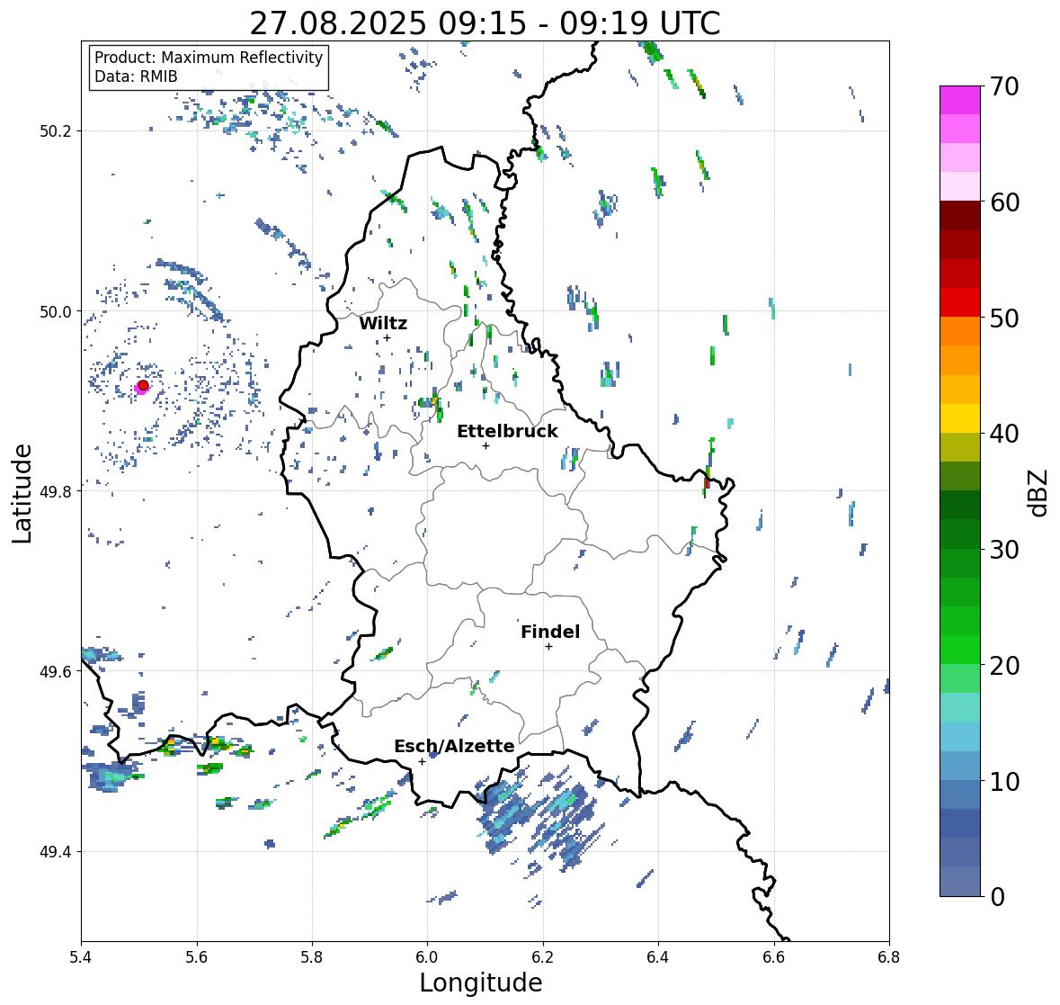The height and width of the screenshot is (1005, 1060).
Task: Click the longitude tick label 5.6
Action: (197, 957)
